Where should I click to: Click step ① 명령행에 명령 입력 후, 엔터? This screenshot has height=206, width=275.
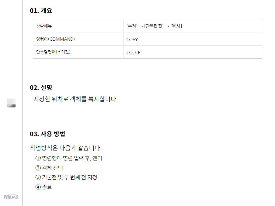[68, 158]
